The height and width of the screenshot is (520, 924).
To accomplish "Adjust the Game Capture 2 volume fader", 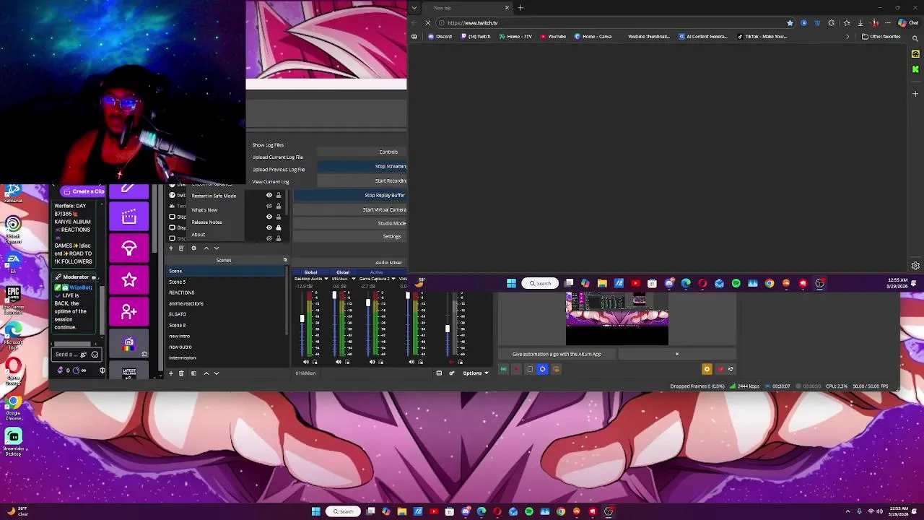I will click(368, 303).
